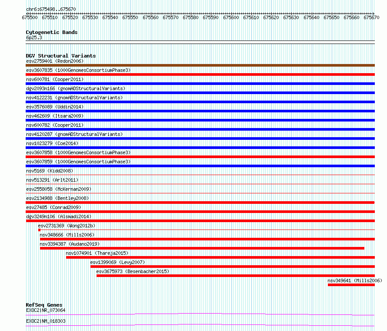Open variant nsv1023279 (Coe2014)
The image size is (387, 331).
[x=52, y=143]
